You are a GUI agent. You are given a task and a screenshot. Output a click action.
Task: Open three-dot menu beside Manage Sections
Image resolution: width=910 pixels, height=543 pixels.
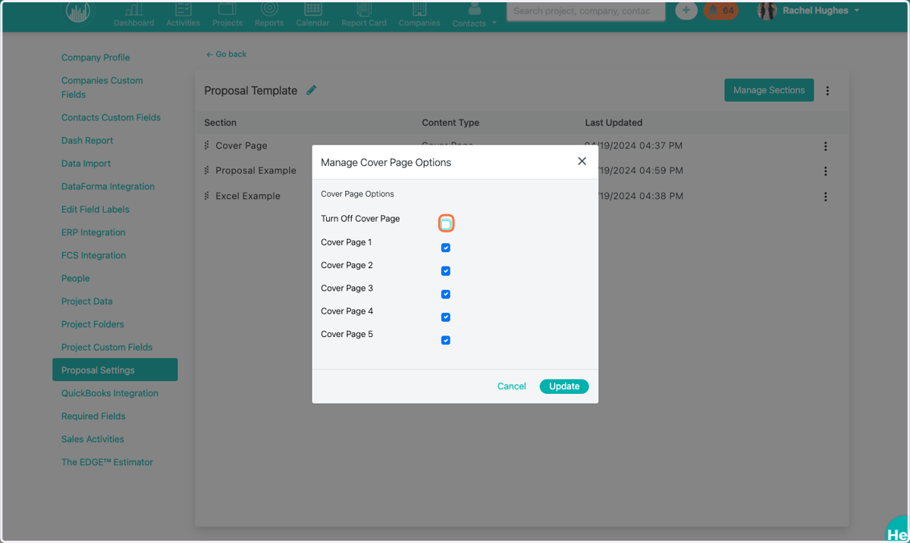827,91
